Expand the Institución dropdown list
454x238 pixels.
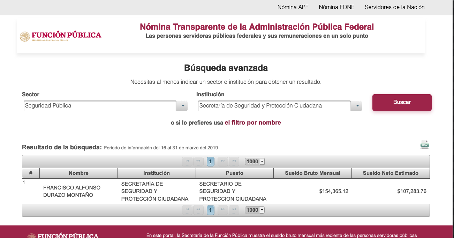click(356, 106)
